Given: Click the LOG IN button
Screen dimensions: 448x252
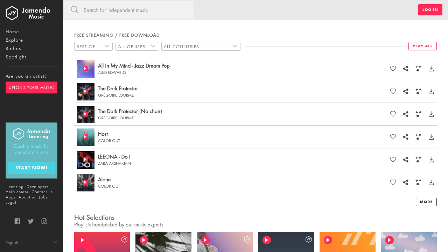Looking at the screenshot, I should tap(430, 10).
